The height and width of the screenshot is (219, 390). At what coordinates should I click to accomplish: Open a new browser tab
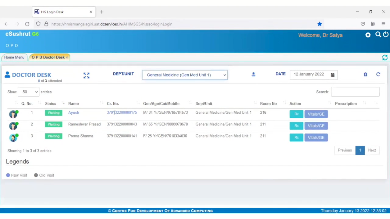[102, 12]
